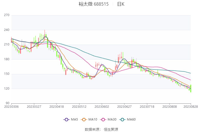203x132 pixels.
Task: Click the x-axis date label 20230602
Action: [102, 107]
